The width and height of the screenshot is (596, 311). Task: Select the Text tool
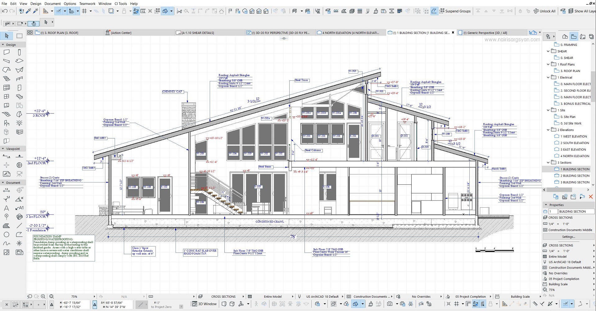(x=7, y=208)
